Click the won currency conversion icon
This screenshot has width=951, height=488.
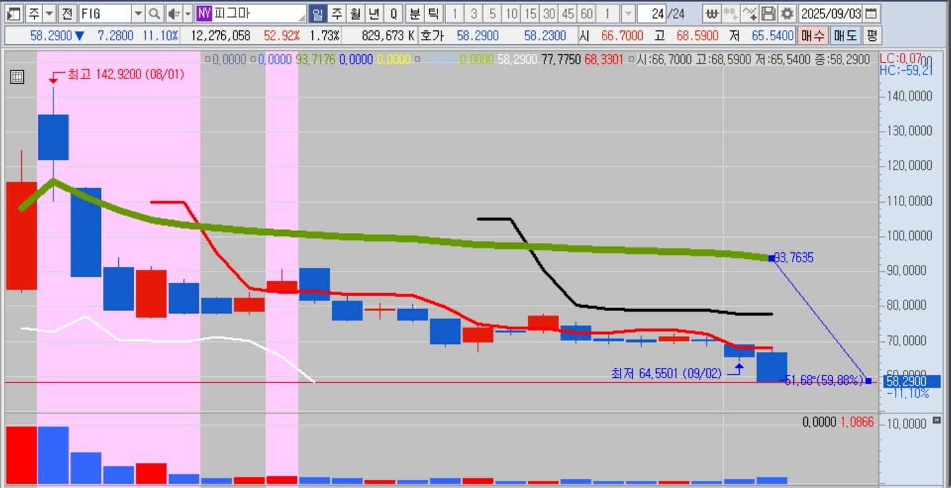click(x=711, y=13)
